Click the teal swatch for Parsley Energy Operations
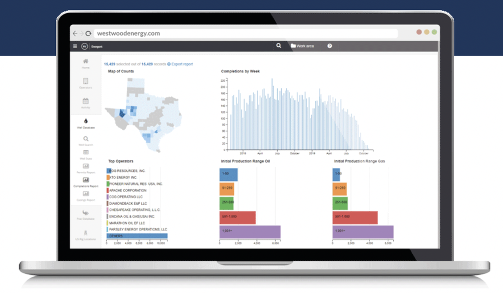The image size is (503, 293). point(108,230)
